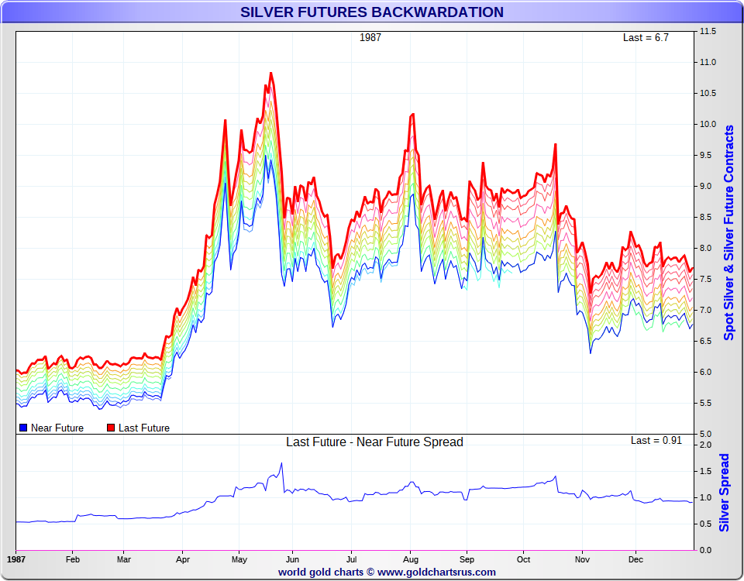Click the 'Jun' x-axis label
This screenshot has width=744, height=581.
(x=292, y=559)
